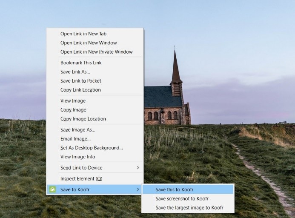Screen dimensions: 295x218
Task: Click the green Koofr icon in menu
Action: (x=52, y=189)
